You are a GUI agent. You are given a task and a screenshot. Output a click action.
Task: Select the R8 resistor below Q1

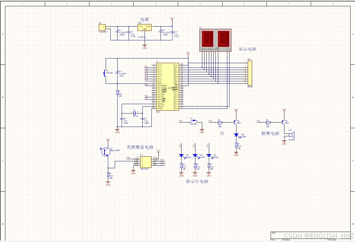pos(108,175)
